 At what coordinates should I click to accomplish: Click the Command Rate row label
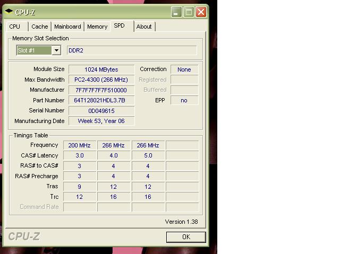pos(39,207)
